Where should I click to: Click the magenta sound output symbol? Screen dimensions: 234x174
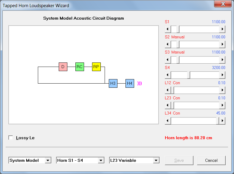[x=140, y=83]
